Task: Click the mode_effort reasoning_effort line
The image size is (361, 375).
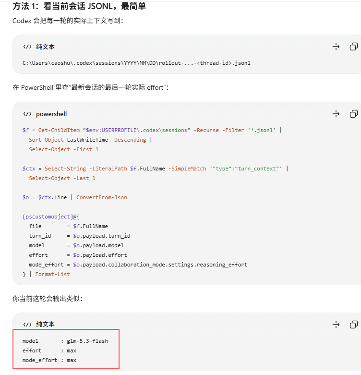Action: point(138,265)
